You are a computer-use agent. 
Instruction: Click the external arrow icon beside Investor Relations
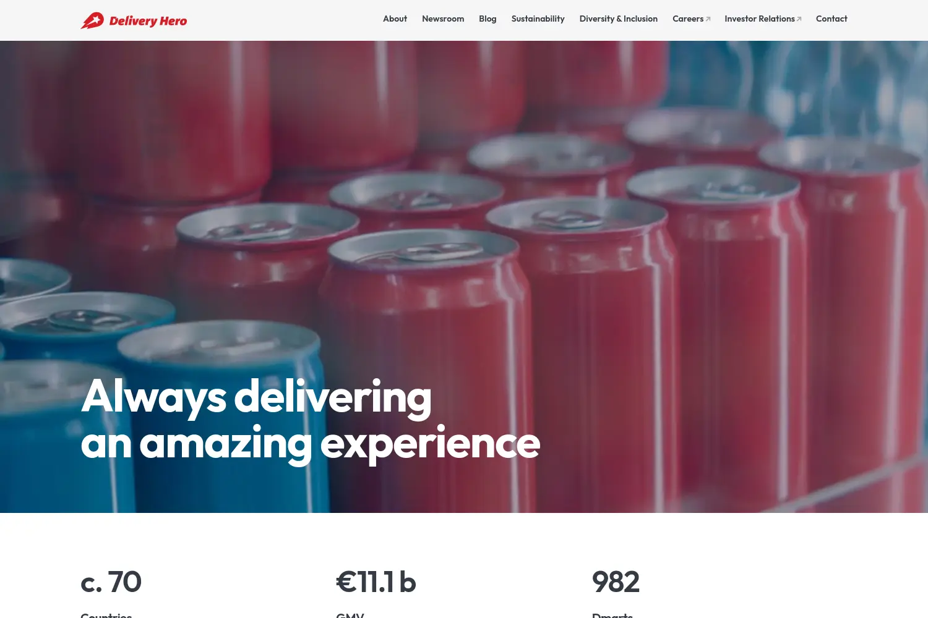(x=799, y=19)
